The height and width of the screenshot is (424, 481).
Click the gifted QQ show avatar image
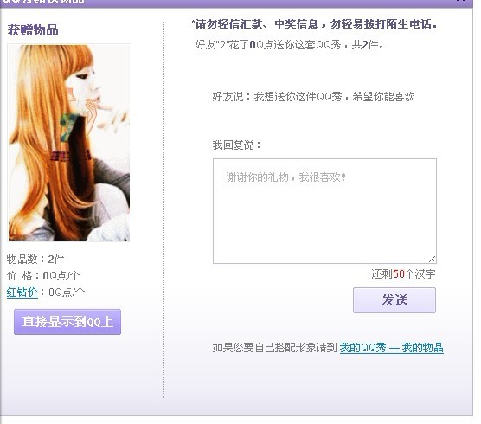(69, 143)
